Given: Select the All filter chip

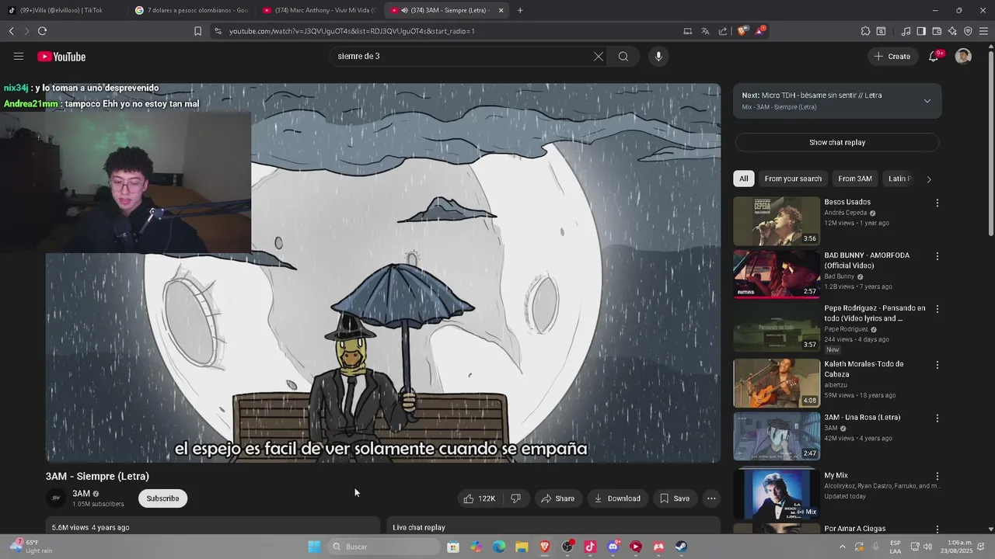Looking at the screenshot, I should pos(743,179).
